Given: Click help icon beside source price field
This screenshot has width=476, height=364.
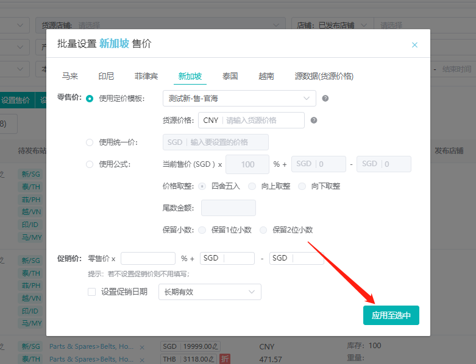Looking at the screenshot, I should (314, 121).
